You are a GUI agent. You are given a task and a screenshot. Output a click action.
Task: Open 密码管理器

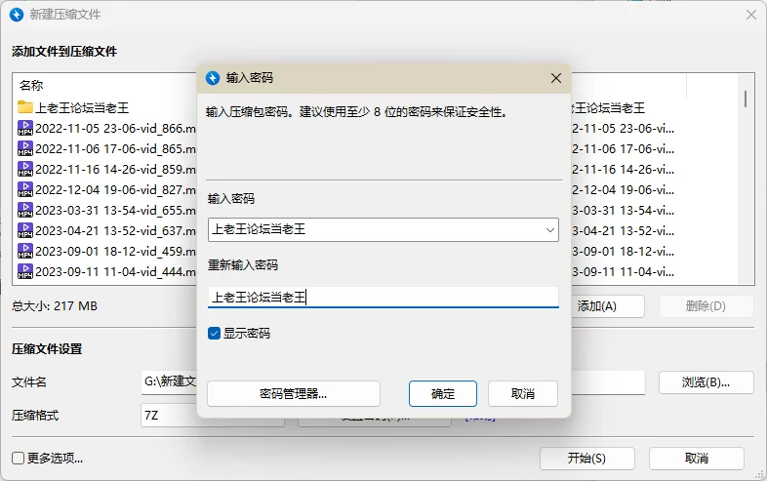(x=294, y=394)
